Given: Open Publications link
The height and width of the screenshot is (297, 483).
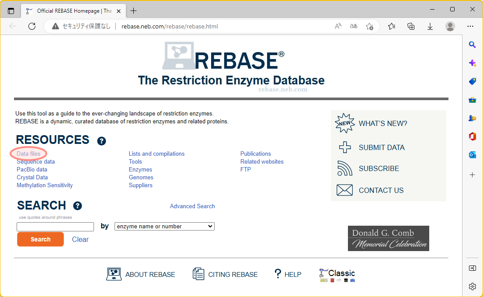Looking at the screenshot, I should 255,154.
